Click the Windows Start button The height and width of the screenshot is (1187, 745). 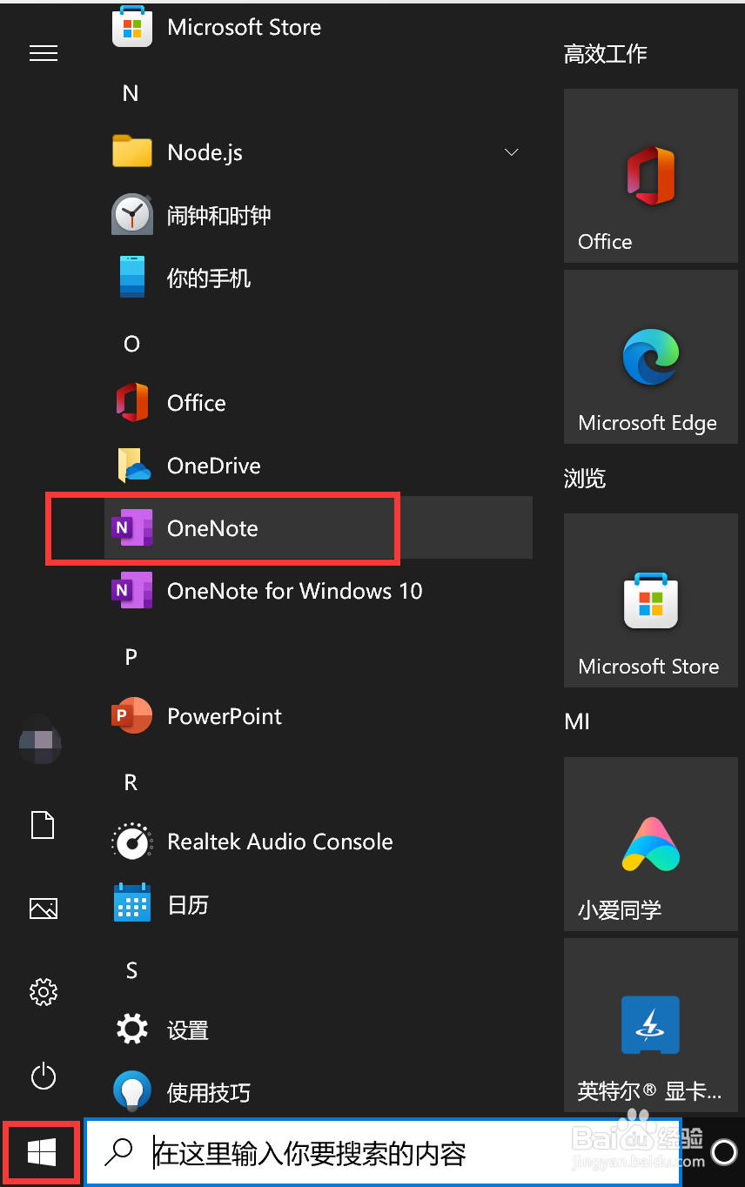coord(42,1153)
